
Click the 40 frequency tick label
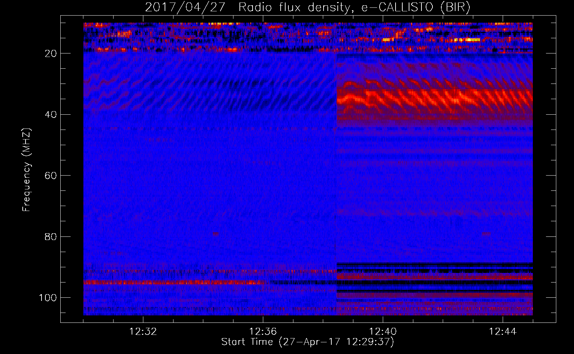pyautogui.click(x=51, y=115)
